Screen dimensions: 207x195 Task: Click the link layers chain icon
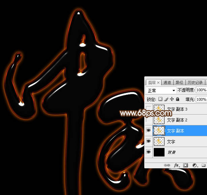click(167, 165)
